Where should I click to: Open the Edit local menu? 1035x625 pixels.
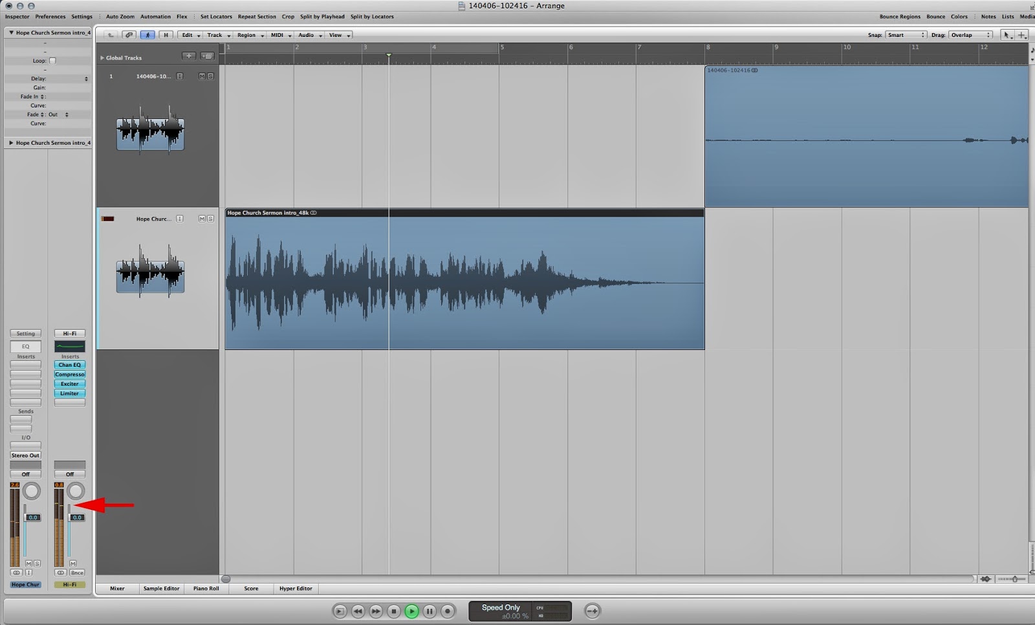click(191, 35)
